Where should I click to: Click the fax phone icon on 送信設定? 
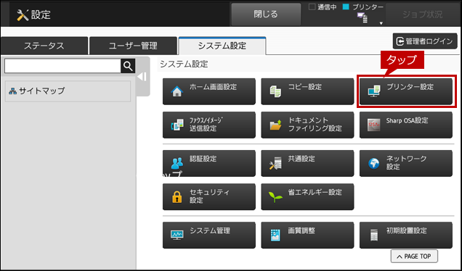click(x=177, y=125)
